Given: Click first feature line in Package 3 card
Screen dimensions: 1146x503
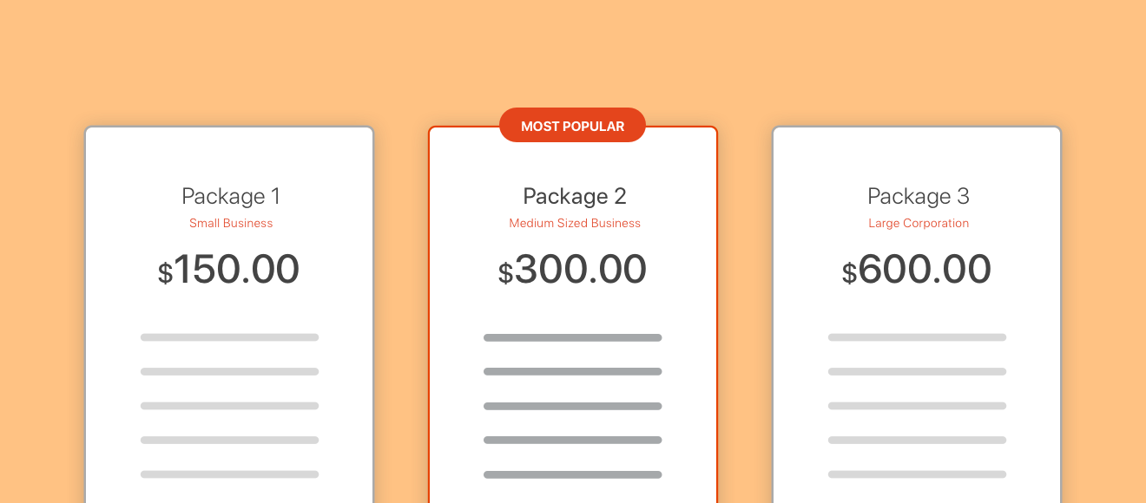Looking at the screenshot, I should (x=917, y=337).
